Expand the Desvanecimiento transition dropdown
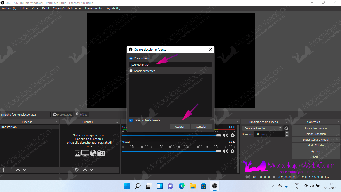Image resolution: width=341 pixels, height=192 pixels. [x=280, y=128]
